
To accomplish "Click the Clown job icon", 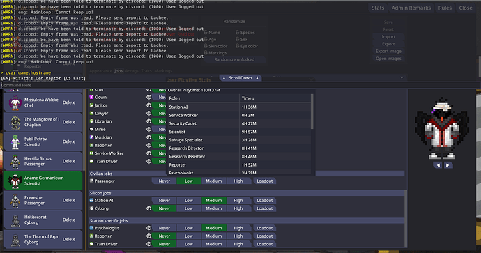I will tap(91, 97).
